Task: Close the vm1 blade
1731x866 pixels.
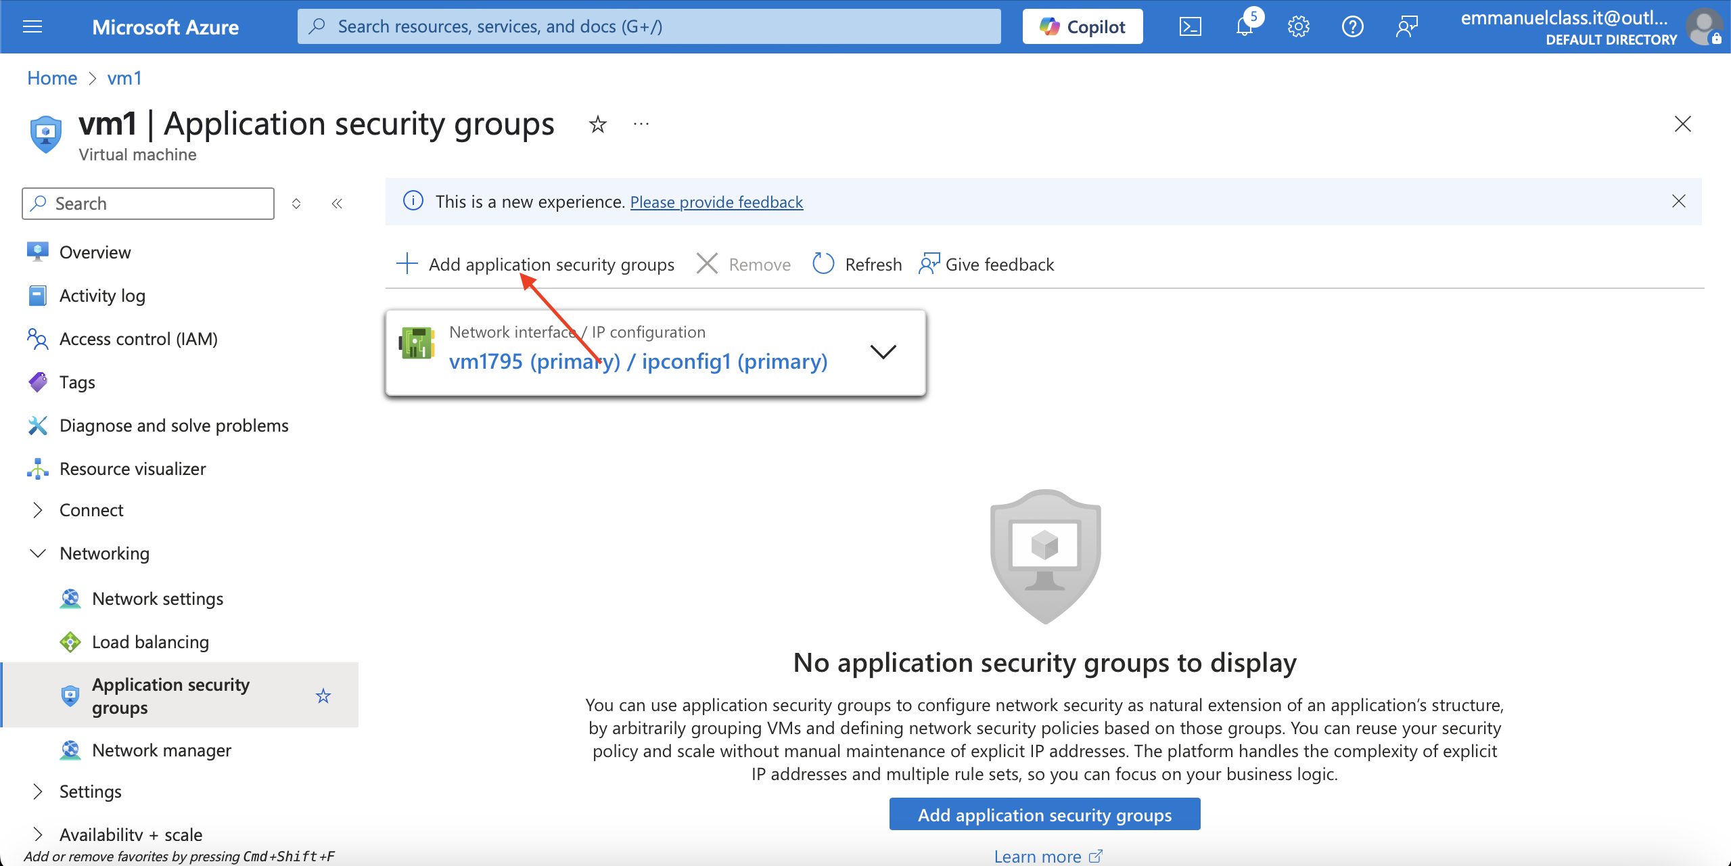Action: (x=1682, y=124)
